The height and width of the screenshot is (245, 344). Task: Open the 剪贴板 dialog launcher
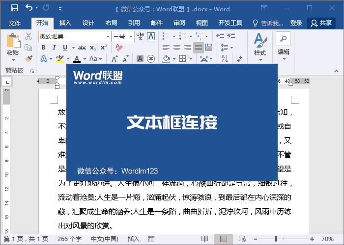(32, 71)
